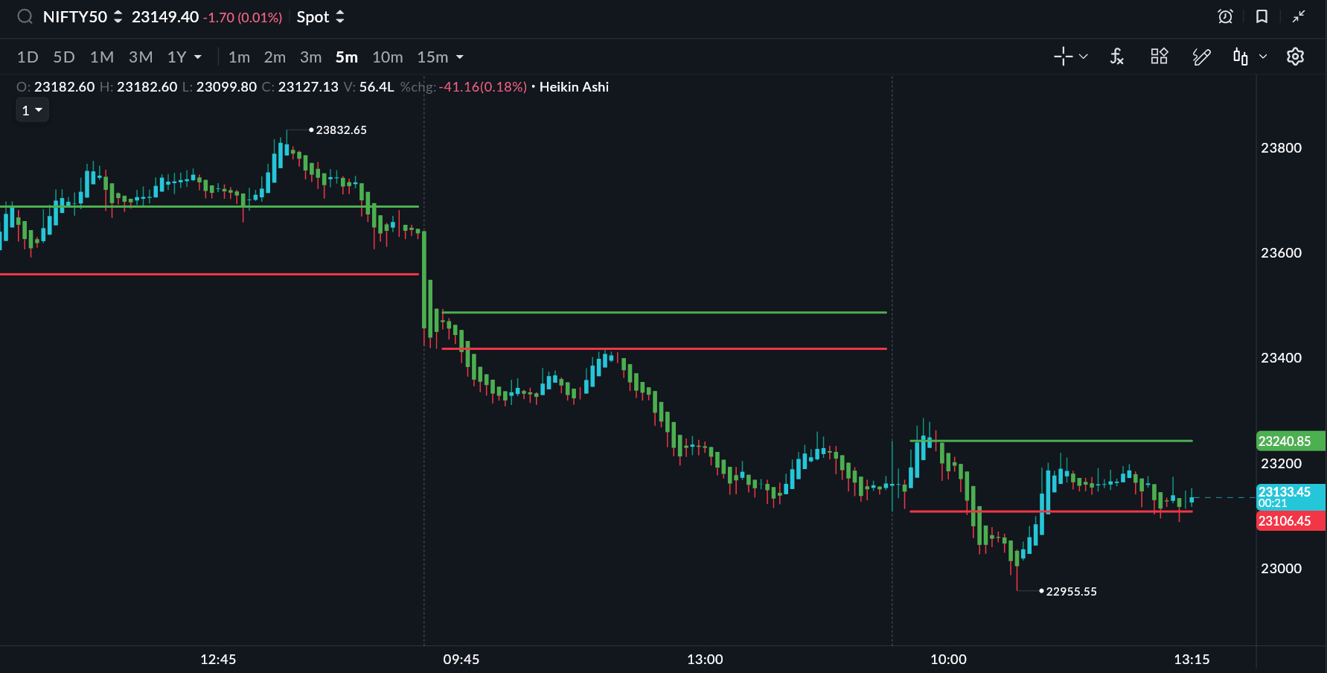Choose the 3M range button
This screenshot has height=673, width=1327.
[x=140, y=57]
